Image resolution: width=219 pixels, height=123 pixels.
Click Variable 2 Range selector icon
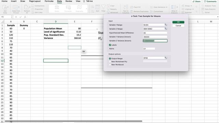pos(166,29)
